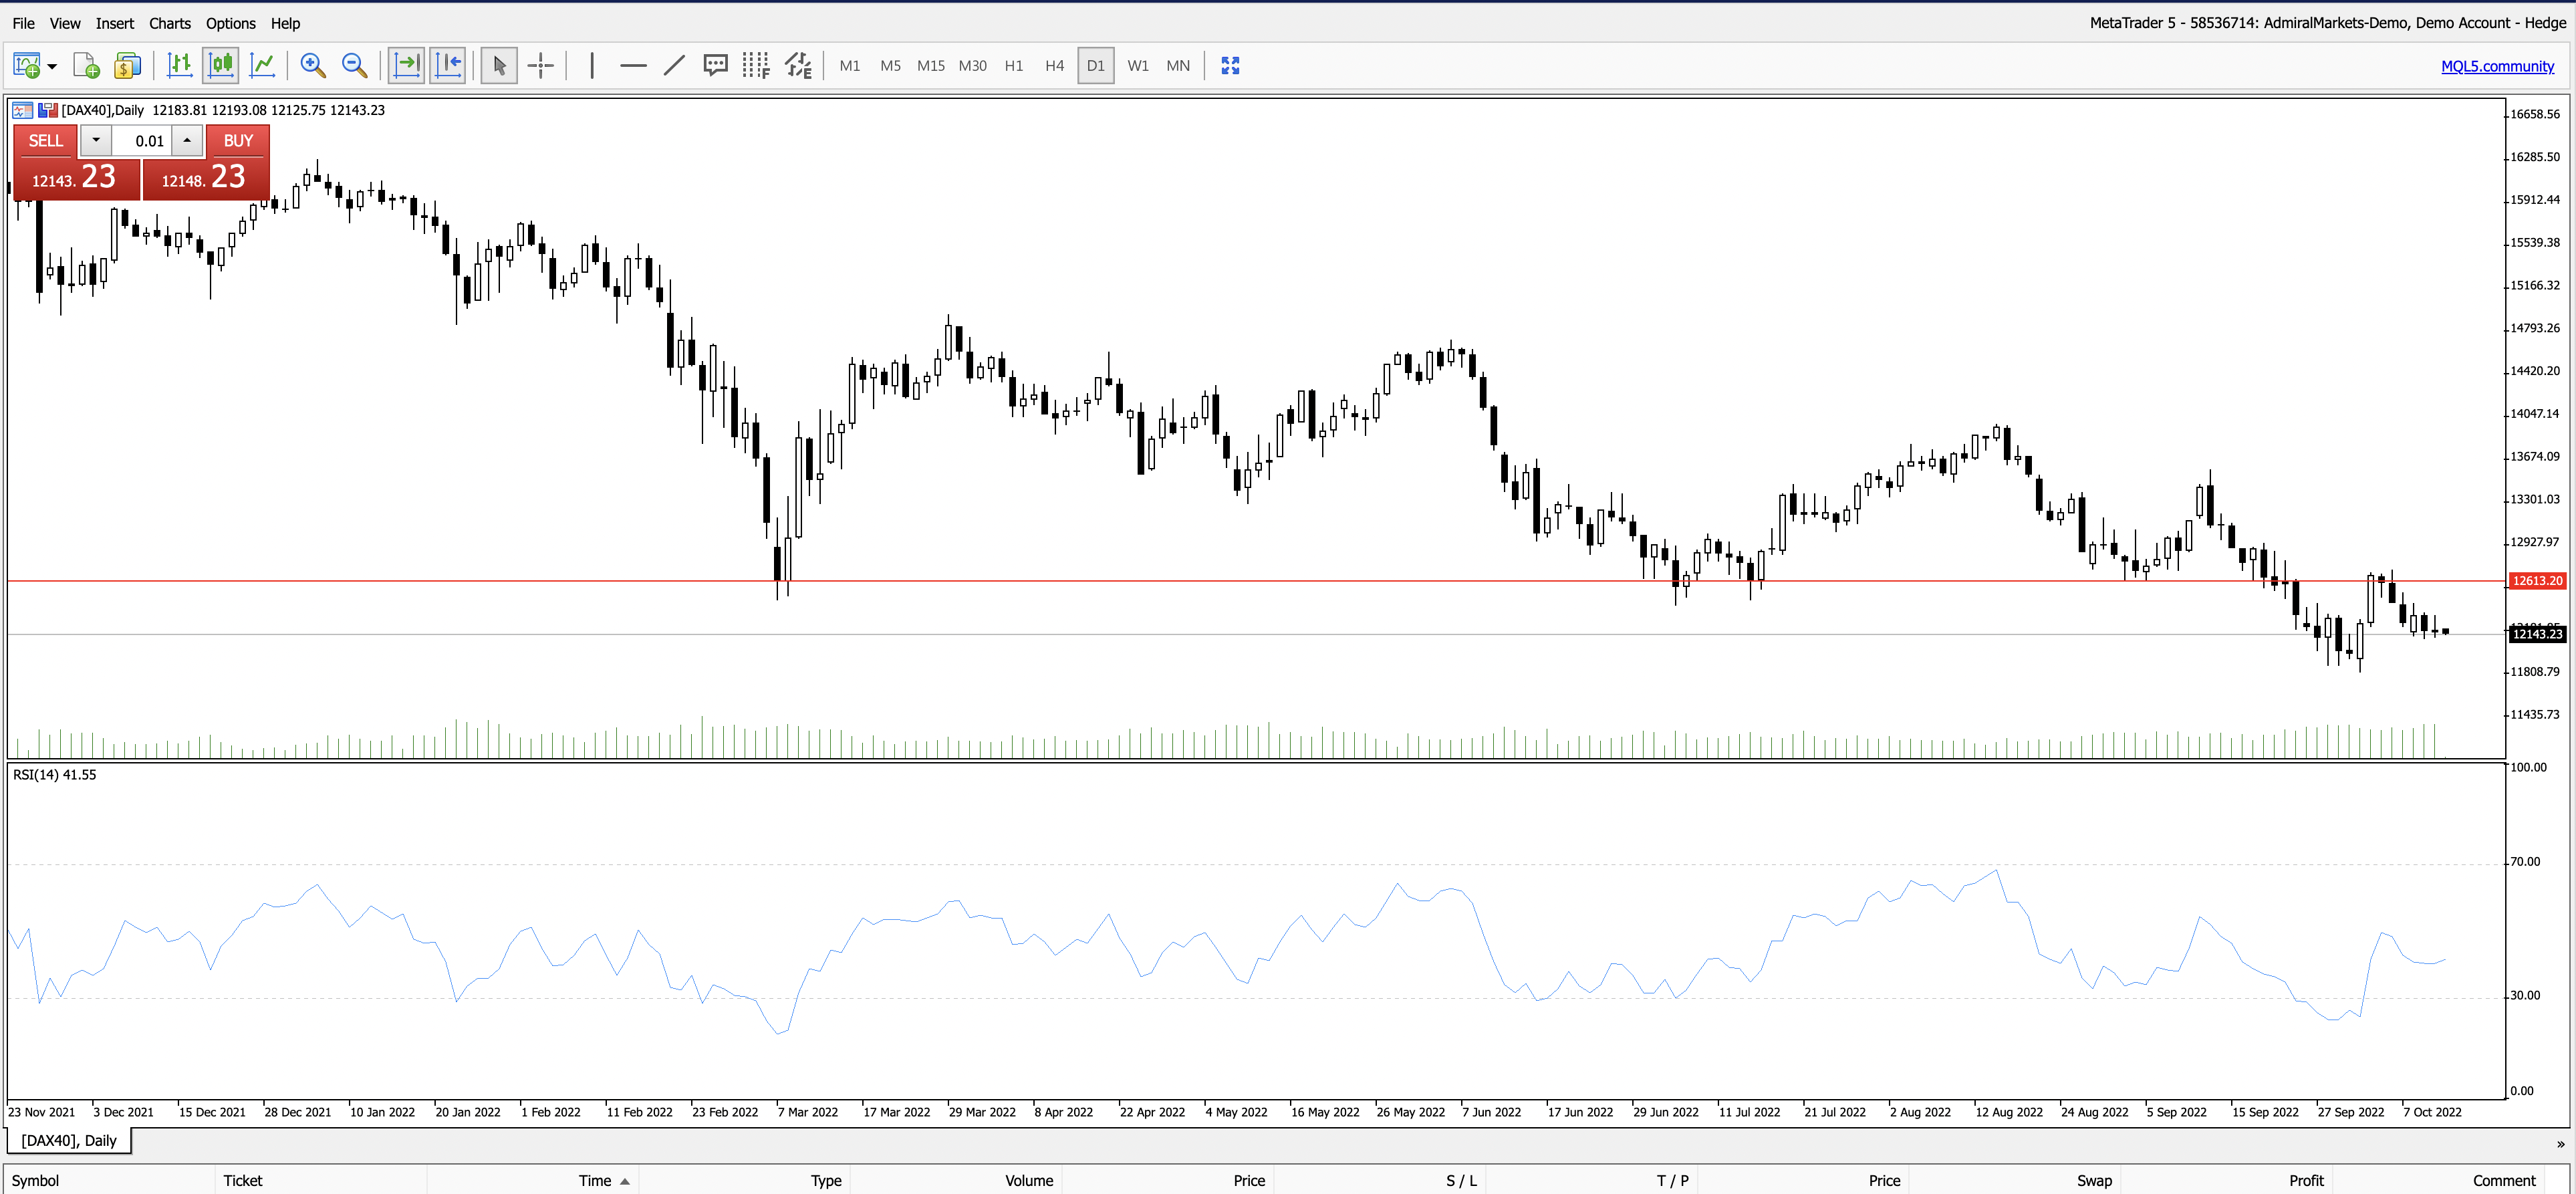Select the arrow cursor tool
The height and width of the screenshot is (1194, 2576).
point(499,66)
